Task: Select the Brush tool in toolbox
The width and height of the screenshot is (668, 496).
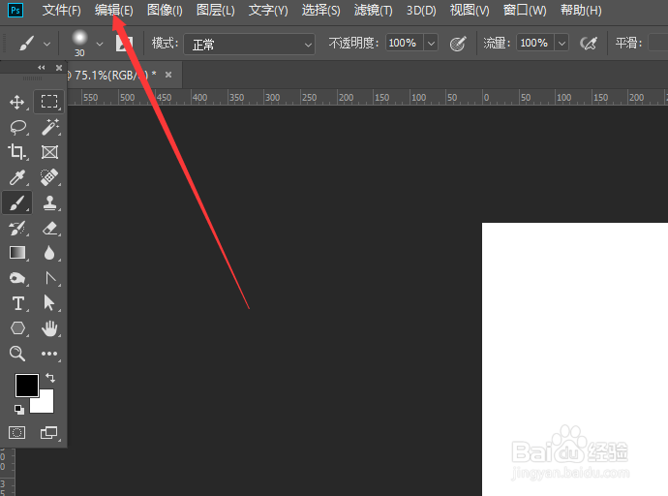Action: [17, 202]
